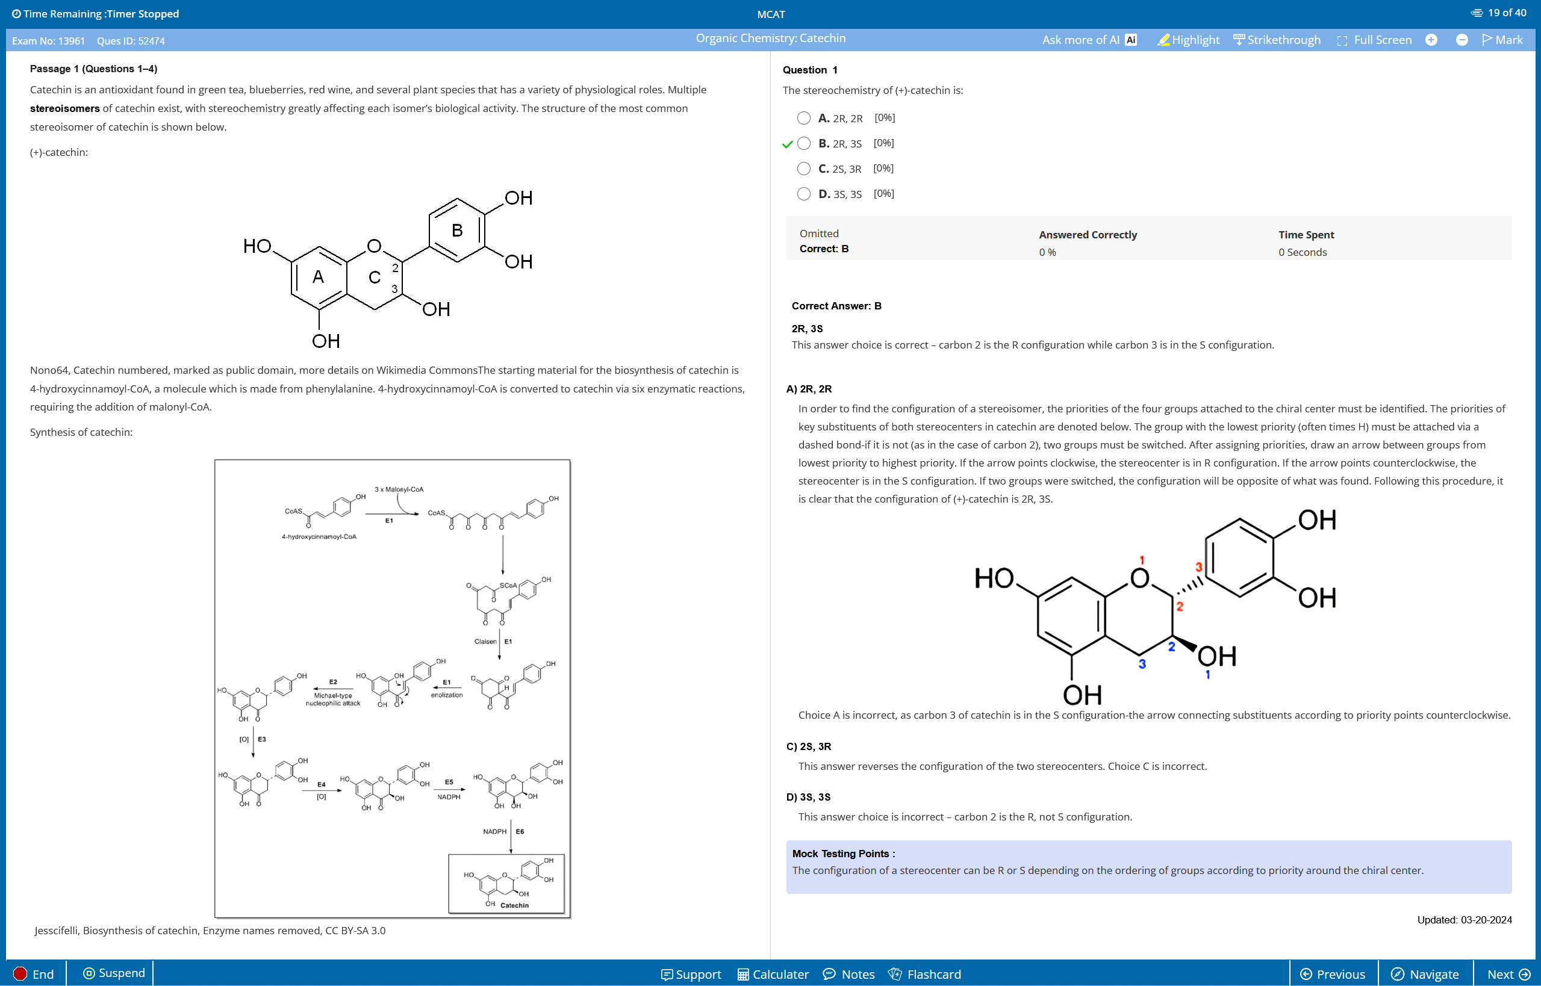End the exam with red End button
This screenshot has width=1541, height=986.
coord(34,974)
